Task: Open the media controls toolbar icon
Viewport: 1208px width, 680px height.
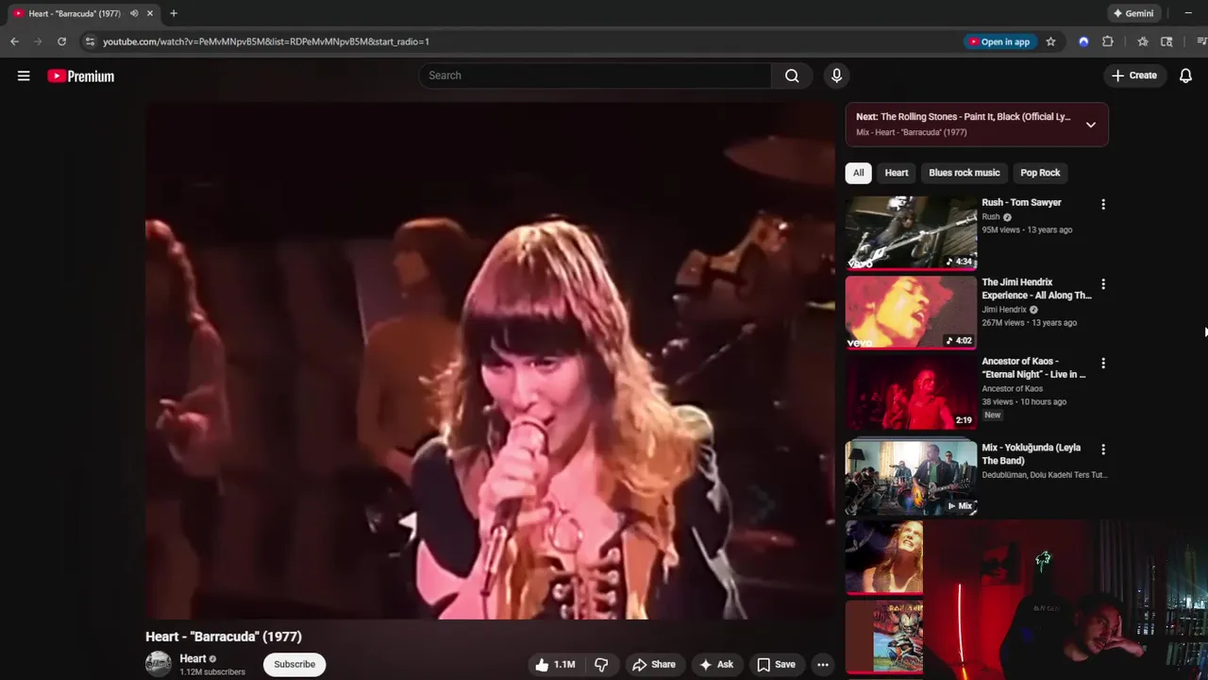Action: pyautogui.click(x=1201, y=42)
